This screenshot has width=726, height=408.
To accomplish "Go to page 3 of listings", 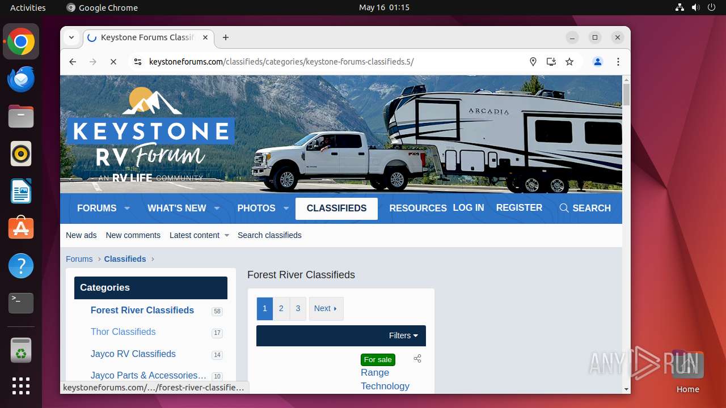I will (x=298, y=309).
